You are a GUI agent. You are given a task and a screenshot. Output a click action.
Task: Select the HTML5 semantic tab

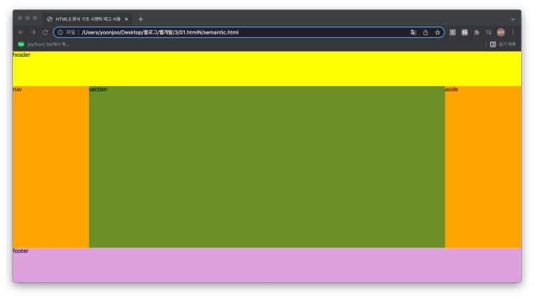pyautogui.click(x=88, y=19)
